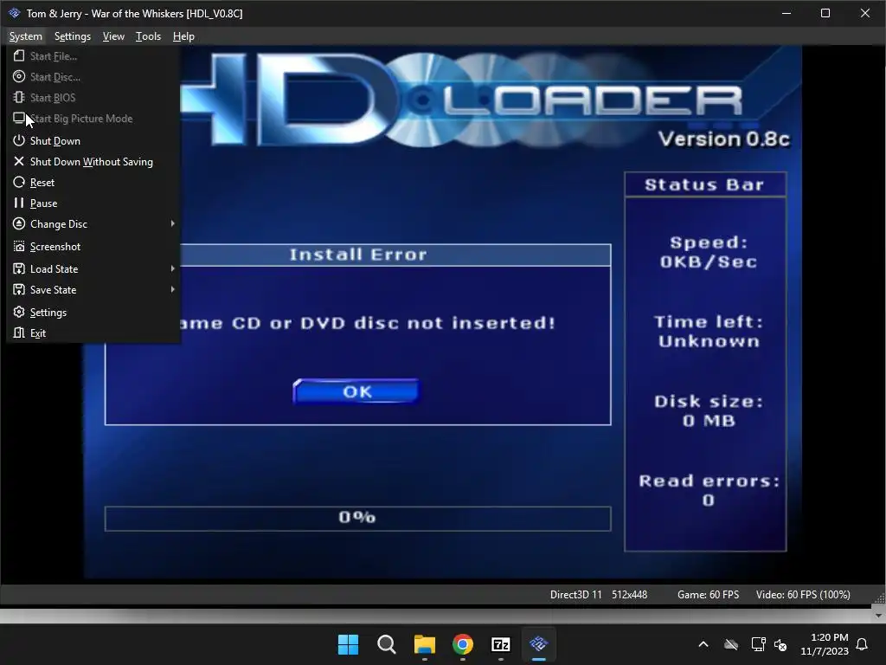This screenshot has width=886, height=665.
Task: Select the Reset menu entry
Action: click(x=93, y=182)
